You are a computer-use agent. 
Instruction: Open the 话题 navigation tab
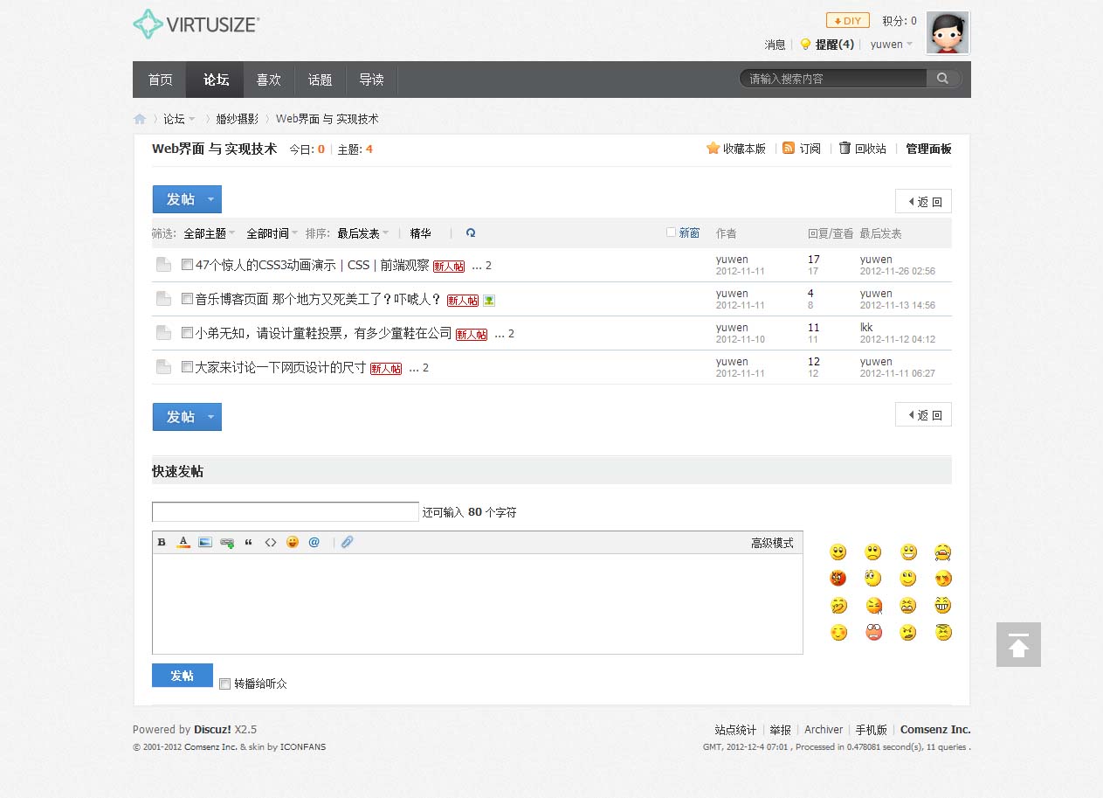(x=321, y=80)
